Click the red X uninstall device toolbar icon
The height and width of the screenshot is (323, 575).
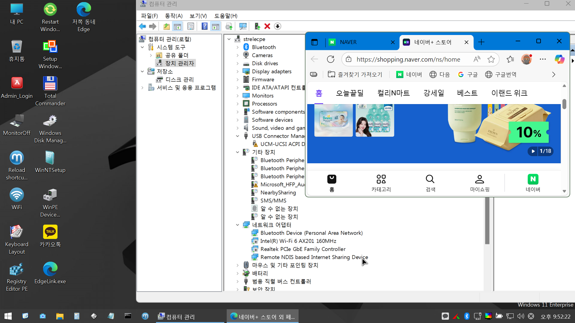point(267,26)
